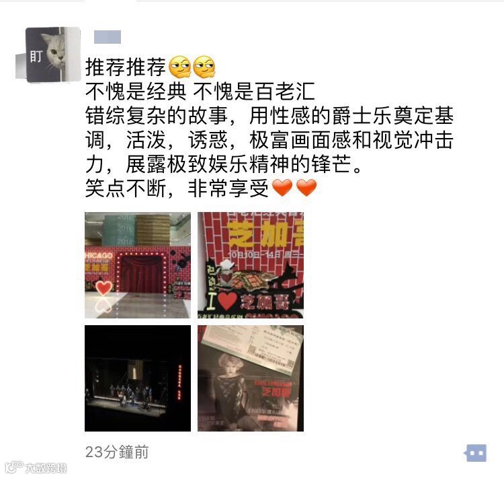Open the dark theater stage photo
Image resolution: width=504 pixels, height=478 pixels.
pyautogui.click(x=138, y=378)
